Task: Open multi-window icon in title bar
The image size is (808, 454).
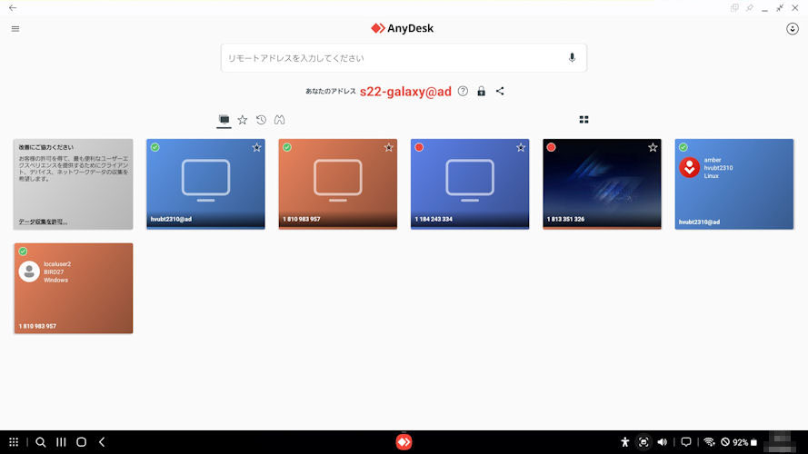Action: pos(734,8)
